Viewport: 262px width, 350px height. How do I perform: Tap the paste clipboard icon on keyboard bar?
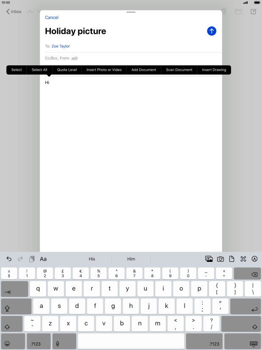tap(32, 259)
